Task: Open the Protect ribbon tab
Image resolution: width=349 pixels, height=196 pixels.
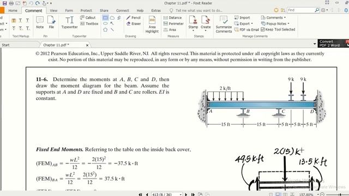Action: pyautogui.click(x=86, y=10)
